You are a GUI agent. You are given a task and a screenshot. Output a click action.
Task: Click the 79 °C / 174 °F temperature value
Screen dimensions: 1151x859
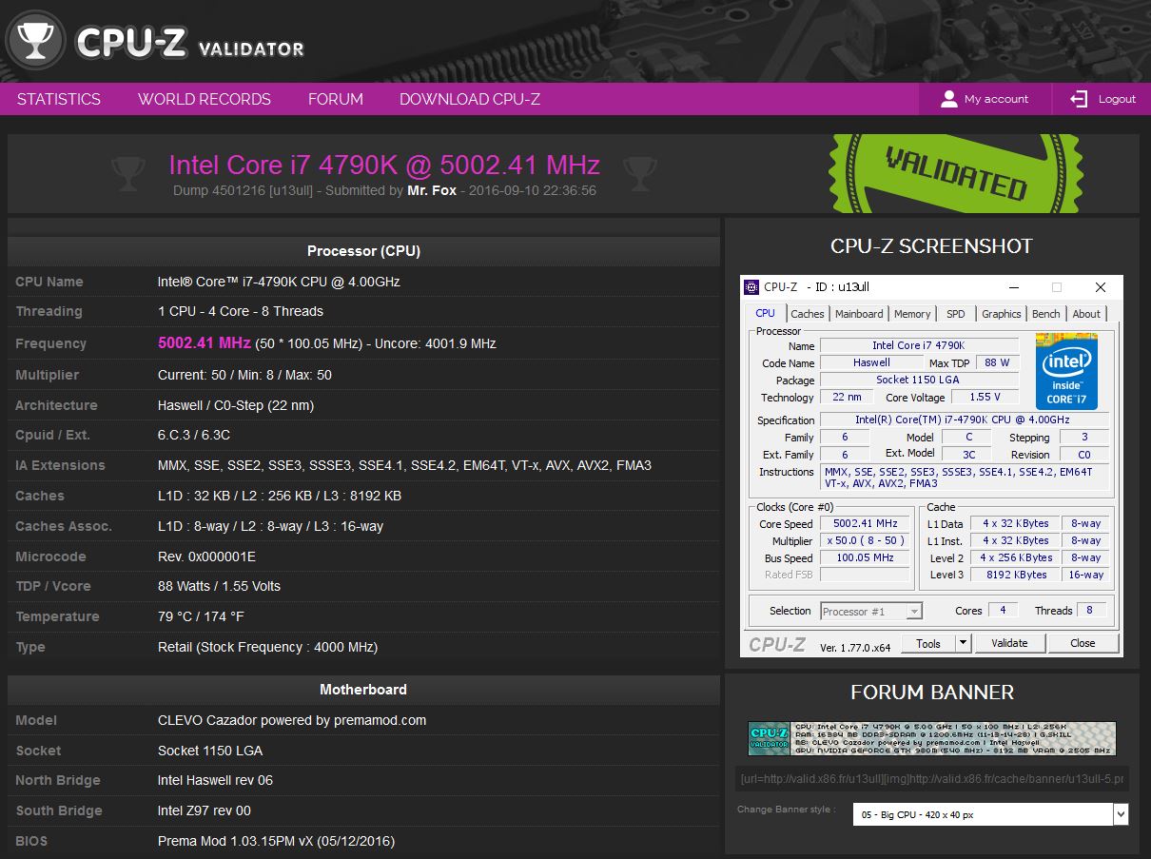[201, 616]
